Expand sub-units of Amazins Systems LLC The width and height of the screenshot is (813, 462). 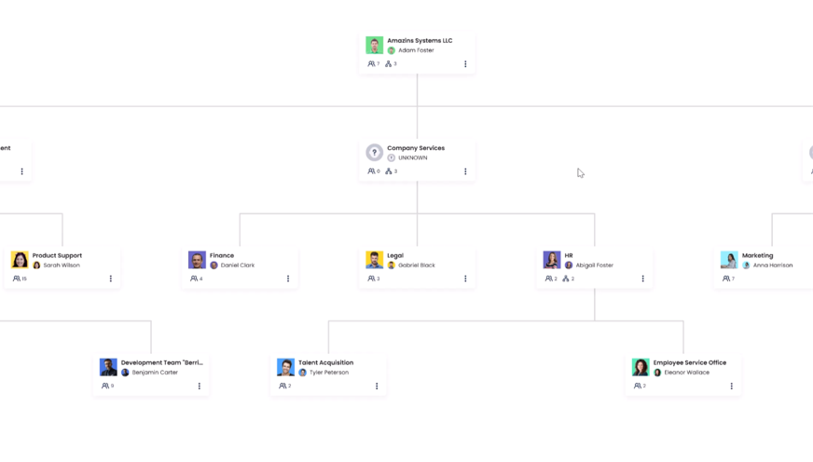click(391, 64)
